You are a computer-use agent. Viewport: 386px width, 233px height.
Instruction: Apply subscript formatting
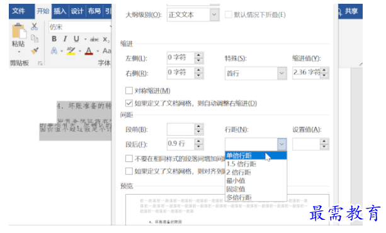106,40
